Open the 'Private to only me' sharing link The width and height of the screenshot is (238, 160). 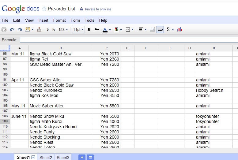(x=98, y=9)
